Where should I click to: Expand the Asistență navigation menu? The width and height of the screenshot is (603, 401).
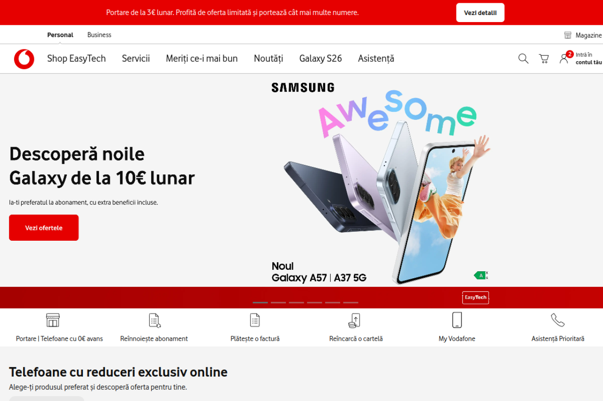376,58
